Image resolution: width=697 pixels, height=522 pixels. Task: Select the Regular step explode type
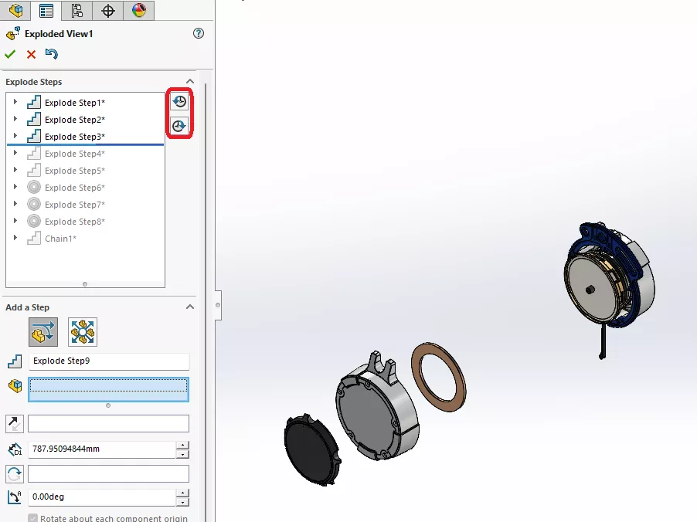[42, 332]
